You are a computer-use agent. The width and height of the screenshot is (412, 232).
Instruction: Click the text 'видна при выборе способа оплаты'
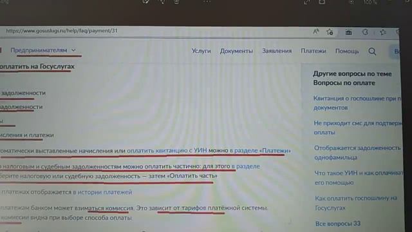(81, 218)
